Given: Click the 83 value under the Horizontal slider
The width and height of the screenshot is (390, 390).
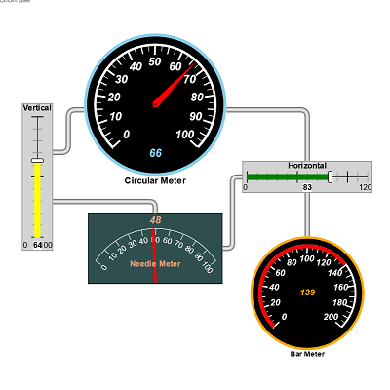Looking at the screenshot, I should coord(307,187).
